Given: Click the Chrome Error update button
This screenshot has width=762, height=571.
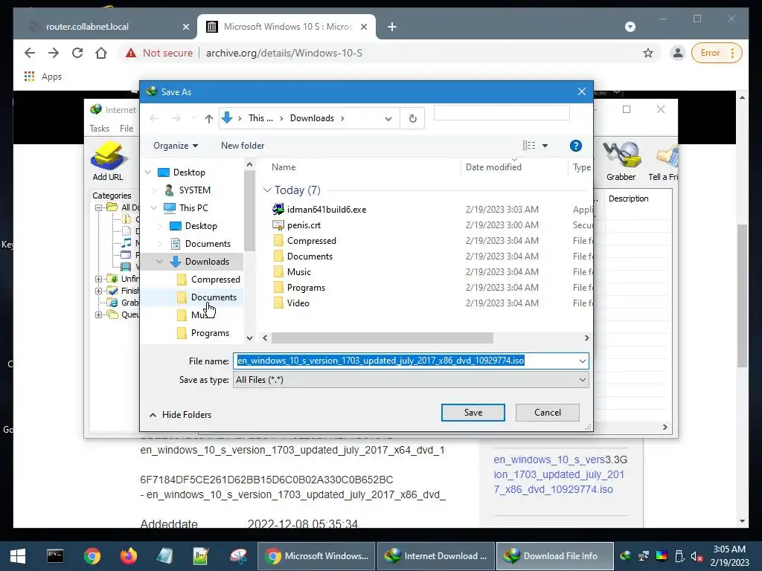Looking at the screenshot, I should click(717, 53).
